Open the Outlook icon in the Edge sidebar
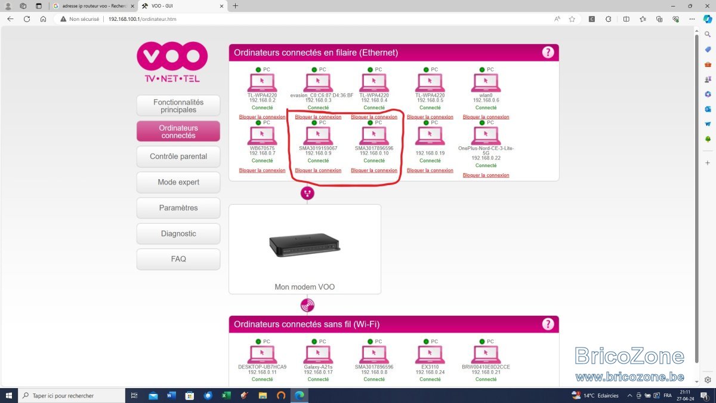 coord(708,109)
